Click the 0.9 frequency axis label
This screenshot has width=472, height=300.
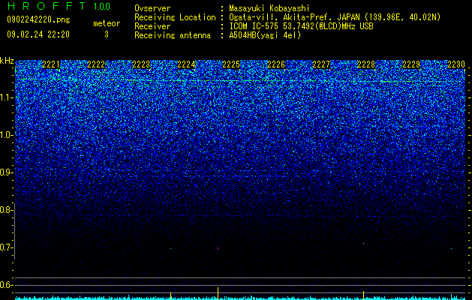(x=6, y=172)
